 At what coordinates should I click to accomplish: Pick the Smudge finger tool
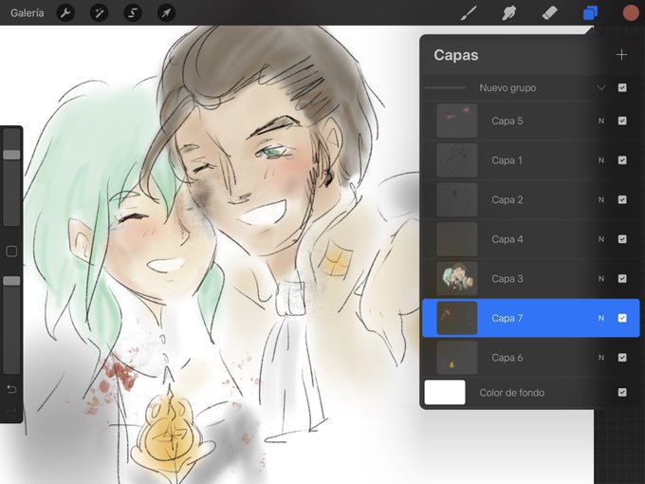[x=509, y=13]
